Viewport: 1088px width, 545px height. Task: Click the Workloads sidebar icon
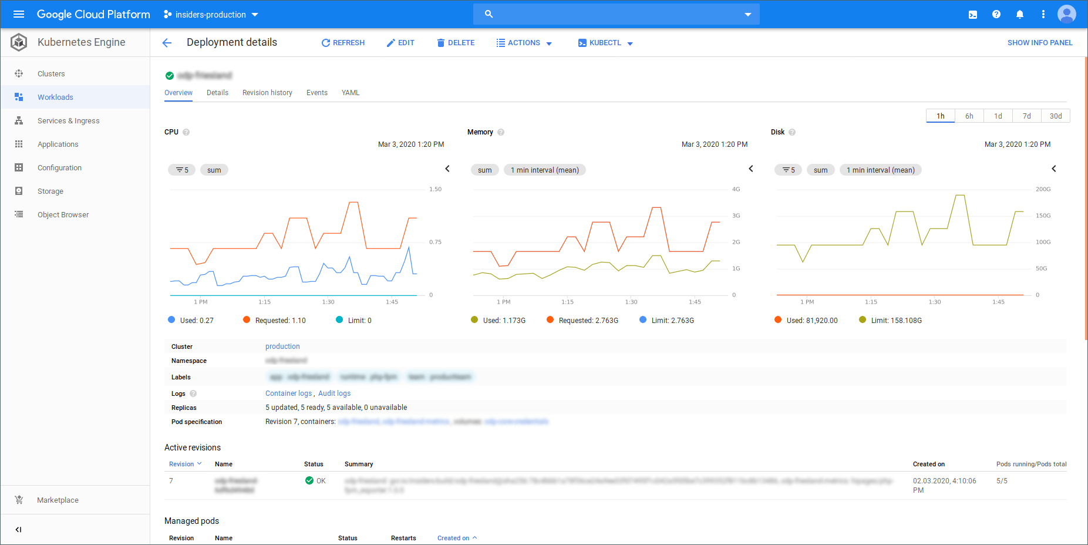coord(19,97)
